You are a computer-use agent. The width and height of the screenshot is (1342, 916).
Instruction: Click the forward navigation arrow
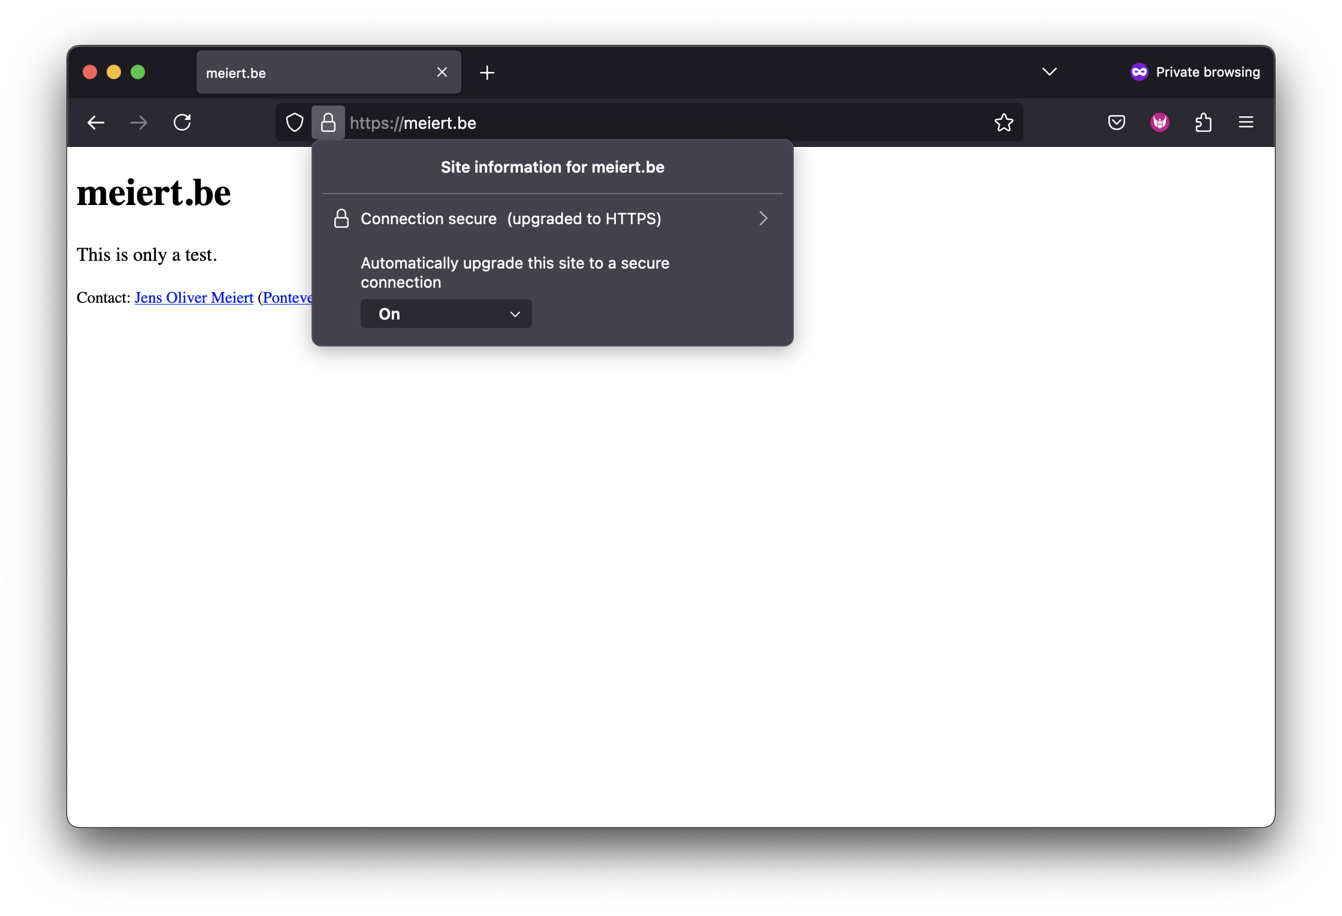click(x=139, y=122)
